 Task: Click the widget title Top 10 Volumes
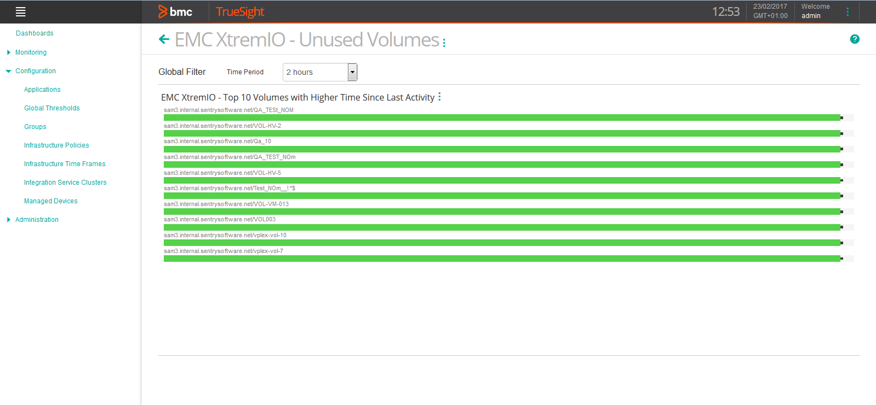[297, 97]
